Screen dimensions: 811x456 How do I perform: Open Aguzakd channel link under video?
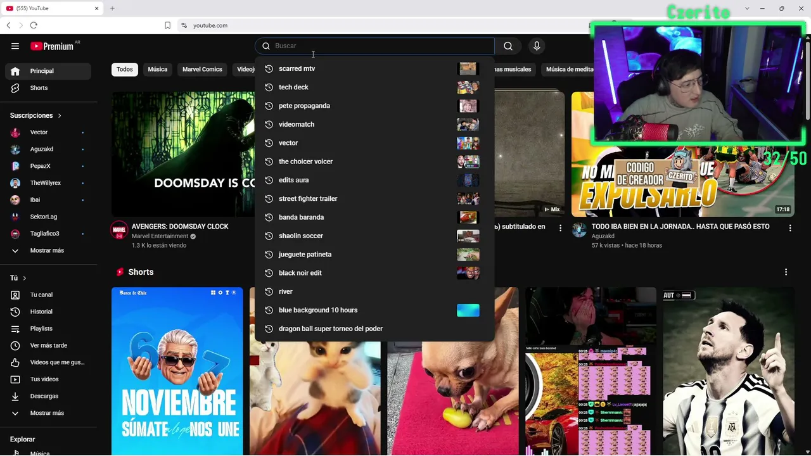pos(603,236)
